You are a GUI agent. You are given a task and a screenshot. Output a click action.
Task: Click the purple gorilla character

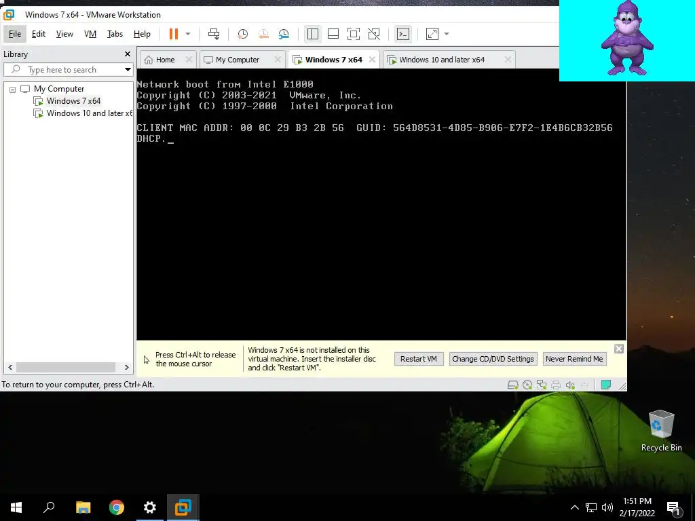click(626, 38)
